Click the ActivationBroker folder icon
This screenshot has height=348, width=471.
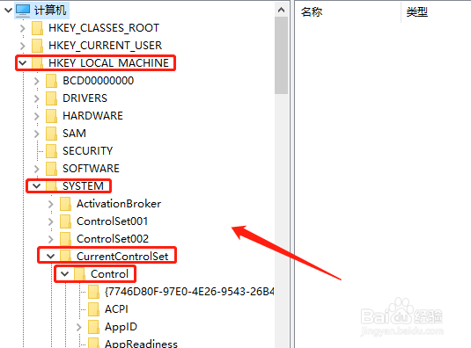(x=65, y=204)
